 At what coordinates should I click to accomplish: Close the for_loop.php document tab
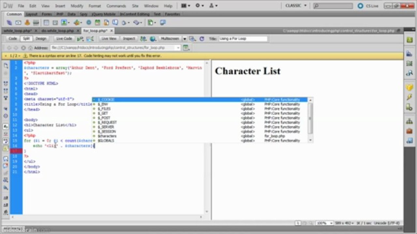coord(111,31)
